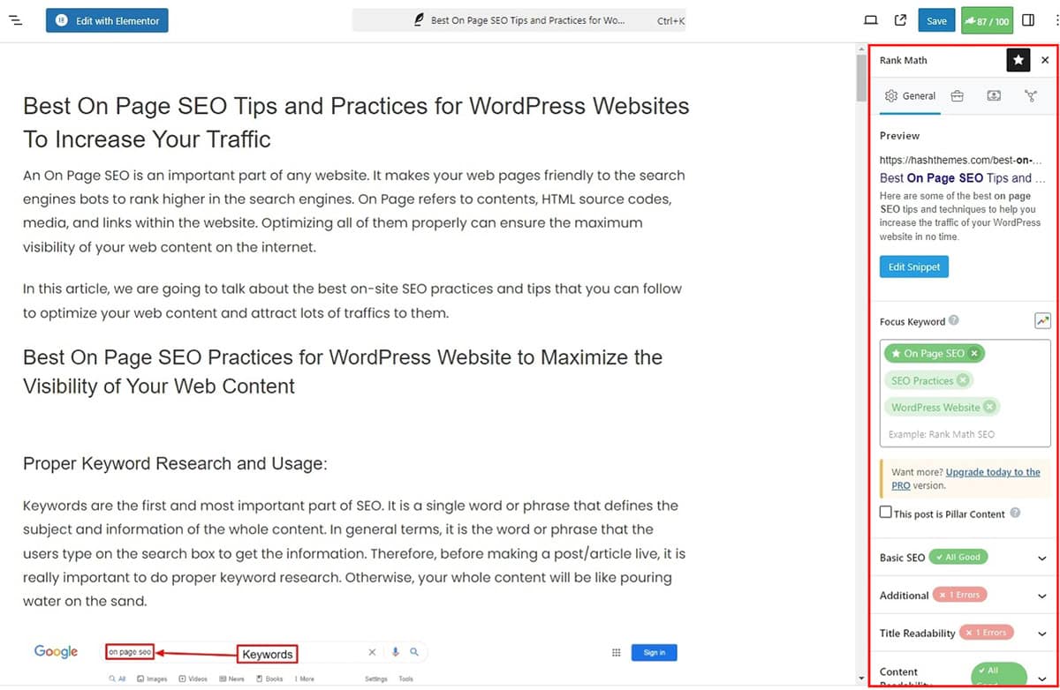The image size is (1060, 690).
Task: Switch to the General tab
Action: click(x=910, y=96)
